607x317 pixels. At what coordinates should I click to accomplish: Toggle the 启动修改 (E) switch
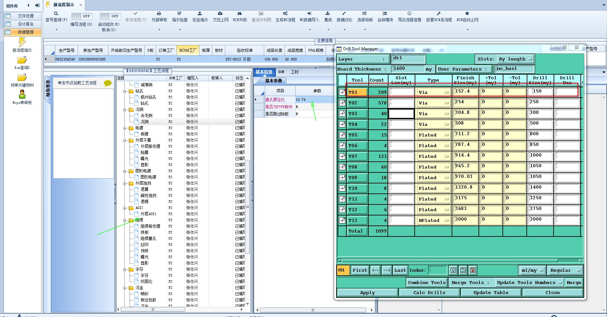[x=111, y=16]
